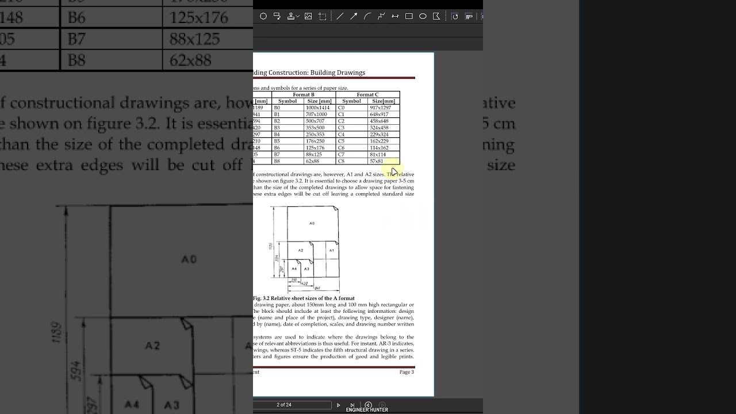Click the Format B table header

304,95
